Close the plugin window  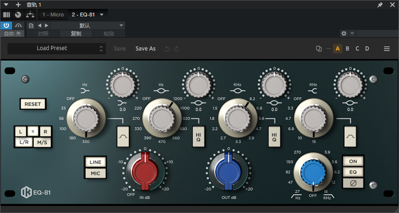(x=392, y=5)
